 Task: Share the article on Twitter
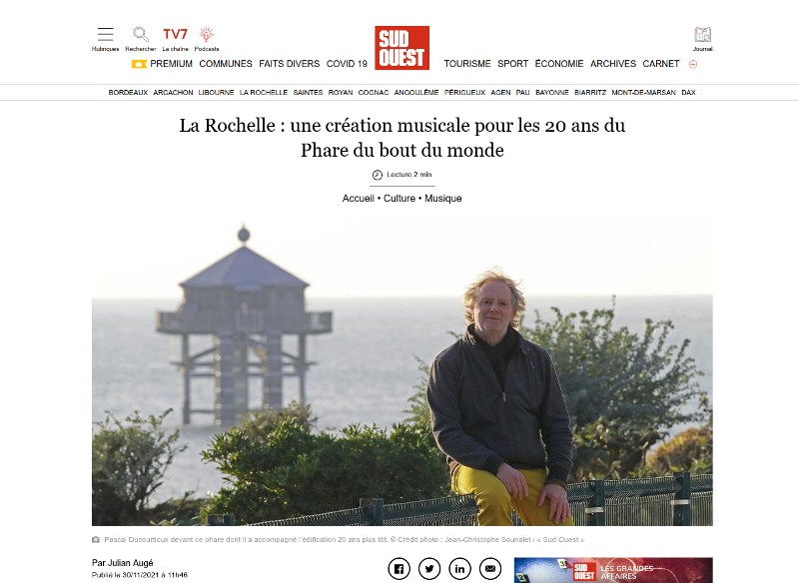click(429, 569)
